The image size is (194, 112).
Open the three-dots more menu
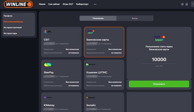pos(95,4)
